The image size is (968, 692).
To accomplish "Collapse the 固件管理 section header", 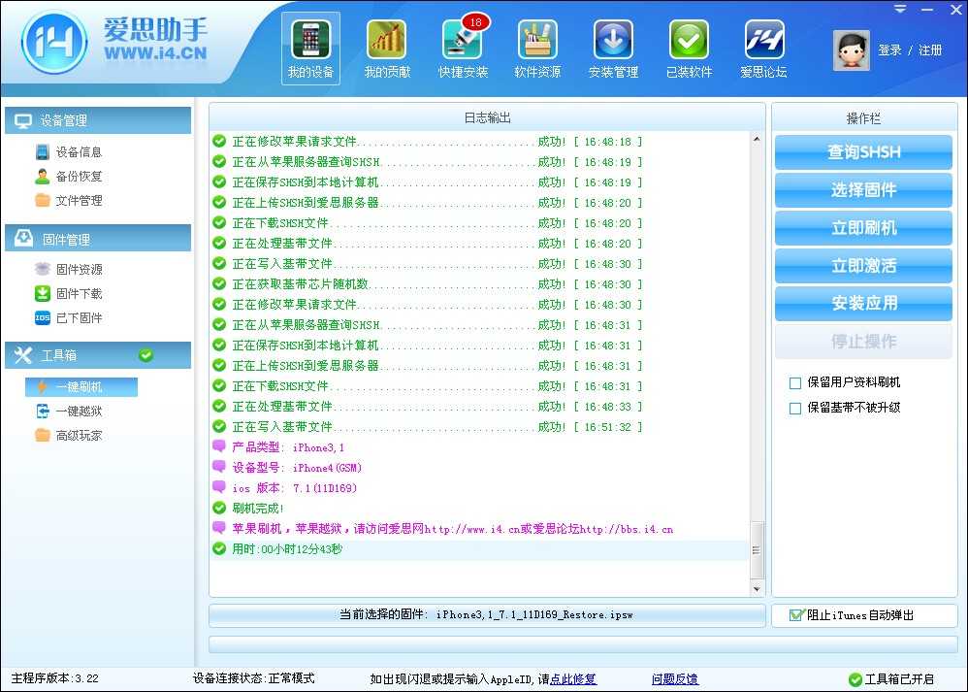I will pyautogui.click(x=98, y=239).
